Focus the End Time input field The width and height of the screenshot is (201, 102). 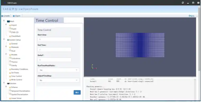pos(54,50)
